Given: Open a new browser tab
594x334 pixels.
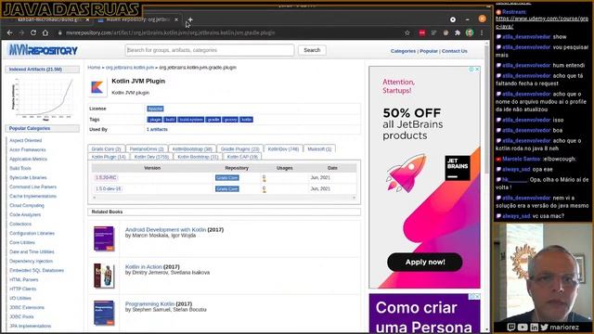Looking at the screenshot, I should tap(190, 19).
